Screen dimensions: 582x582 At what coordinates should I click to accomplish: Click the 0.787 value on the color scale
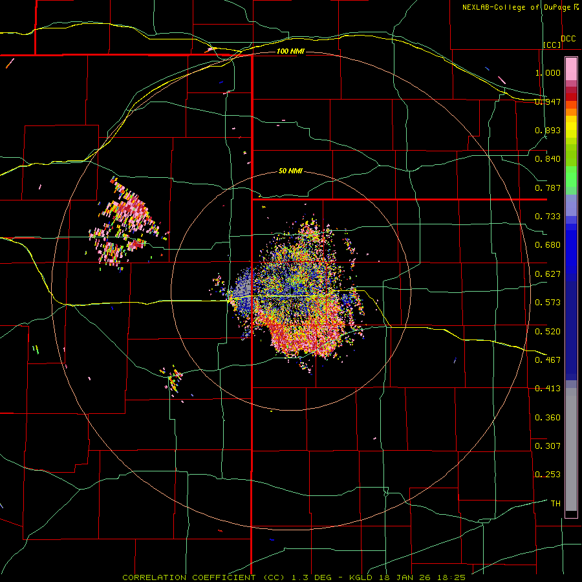tap(548, 188)
